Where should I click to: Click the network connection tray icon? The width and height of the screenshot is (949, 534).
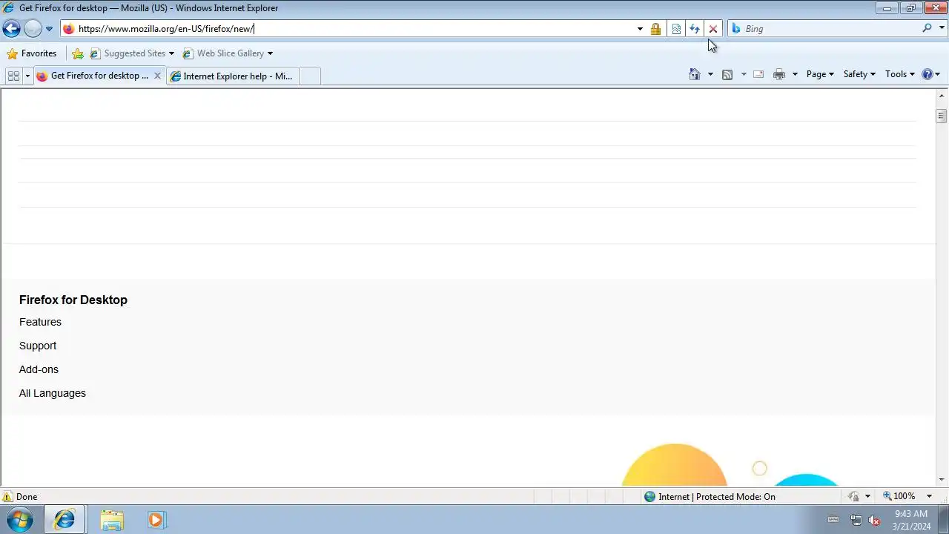(856, 520)
